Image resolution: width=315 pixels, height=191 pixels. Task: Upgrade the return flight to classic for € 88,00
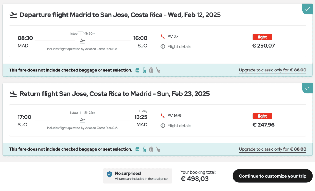272,149
